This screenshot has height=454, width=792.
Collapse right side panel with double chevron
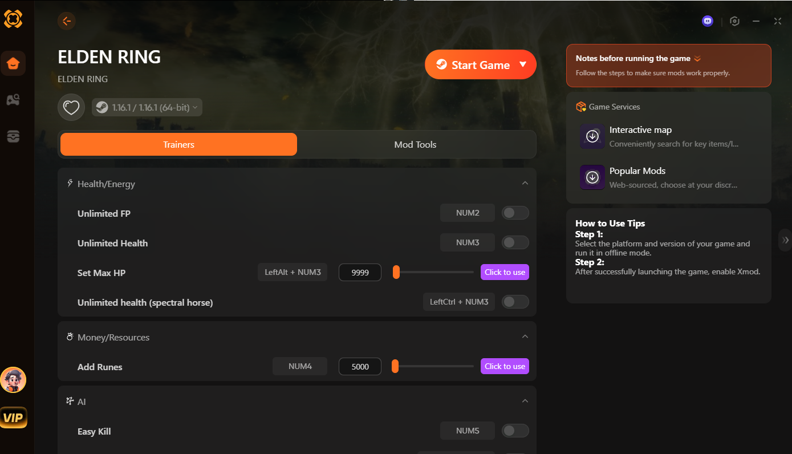tap(786, 240)
